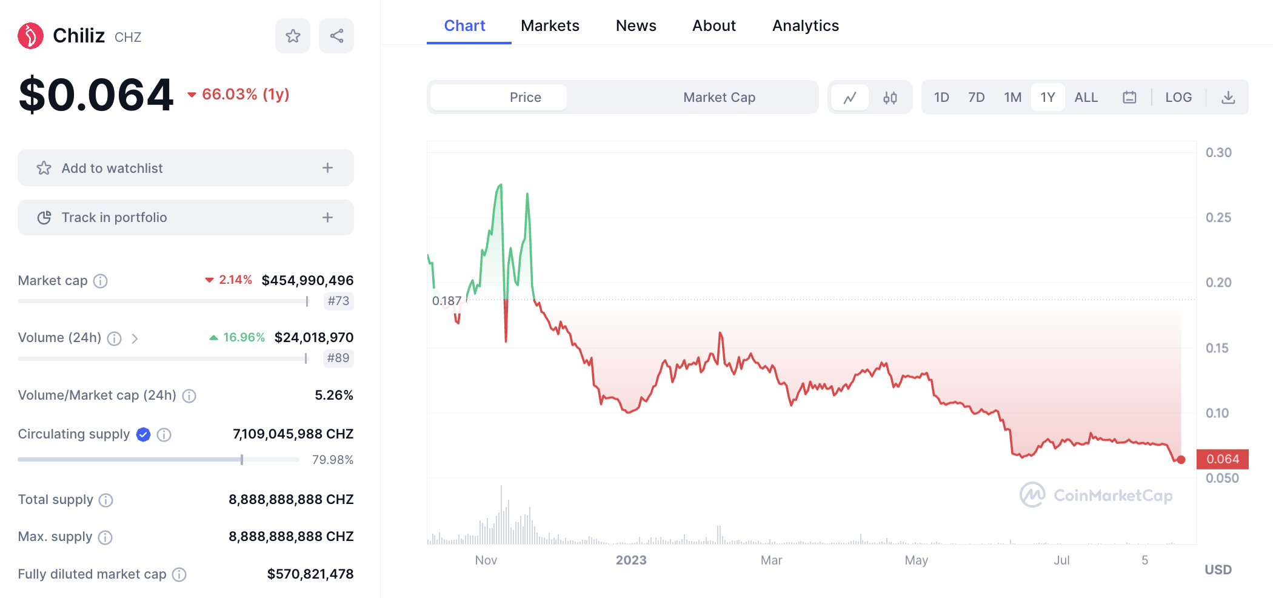Expand Volume (24h) chevron arrow
1273x598 pixels.
pos(135,338)
